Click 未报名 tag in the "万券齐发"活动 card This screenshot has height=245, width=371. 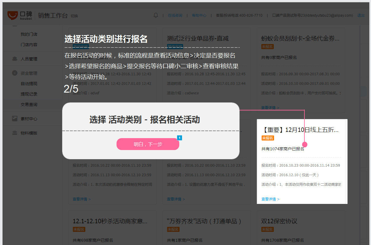[173, 229]
